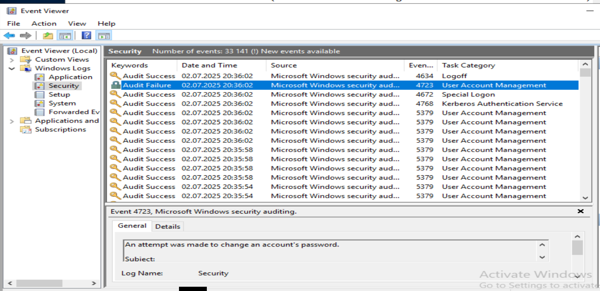Image resolution: width=600 pixels, height=291 pixels.
Task: Click the Up One Level folder icon
Action: point(48,36)
